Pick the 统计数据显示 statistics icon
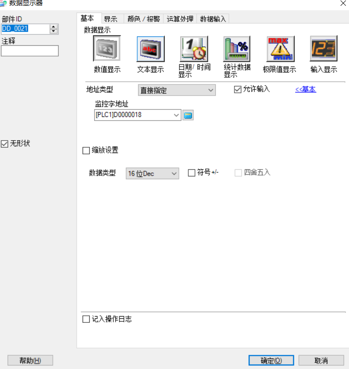349x369 pixels. click(x=237, y=49)
